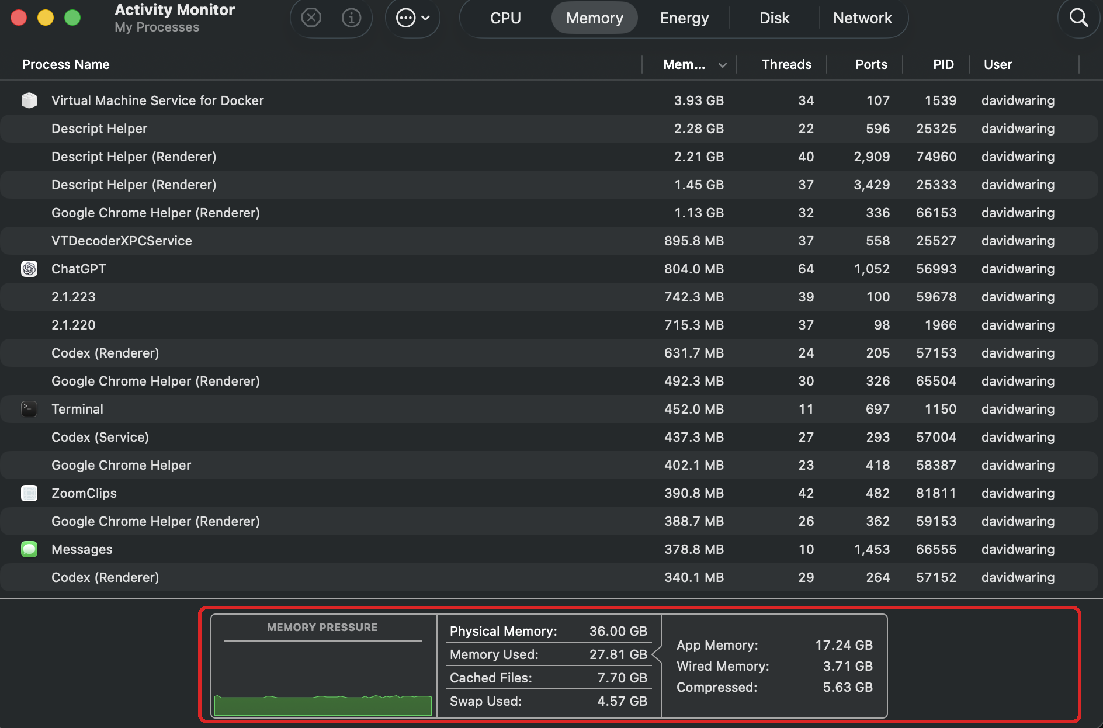Click the ChatGPT app icon
The height and width of the screenshot is (728, 1103).
tap(29, 269)
